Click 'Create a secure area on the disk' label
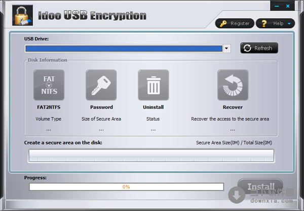The height and width of the screenshot is (211, 304). [x=63, y=143]
